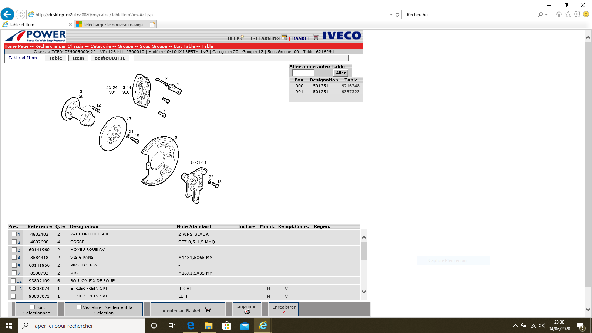Open table link 6216248
Screen dimensions: 592x333
click(350, 86)
